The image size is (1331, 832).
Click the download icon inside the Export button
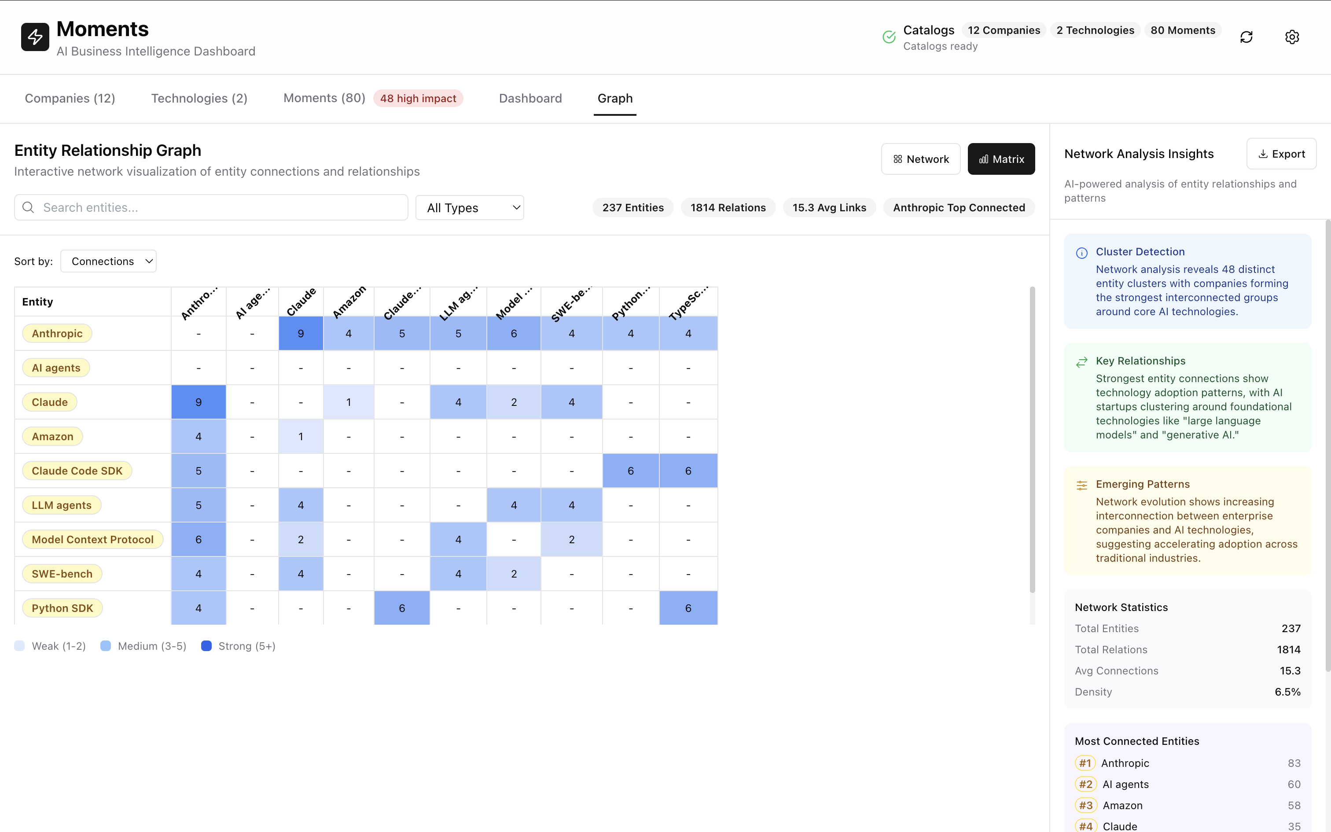pyautogui.click(x=1263, y=154)
